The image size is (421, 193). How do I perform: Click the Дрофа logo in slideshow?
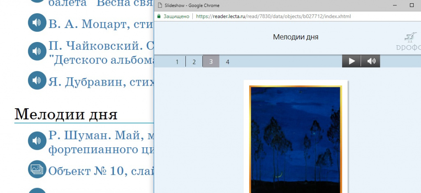coord(409,41)
